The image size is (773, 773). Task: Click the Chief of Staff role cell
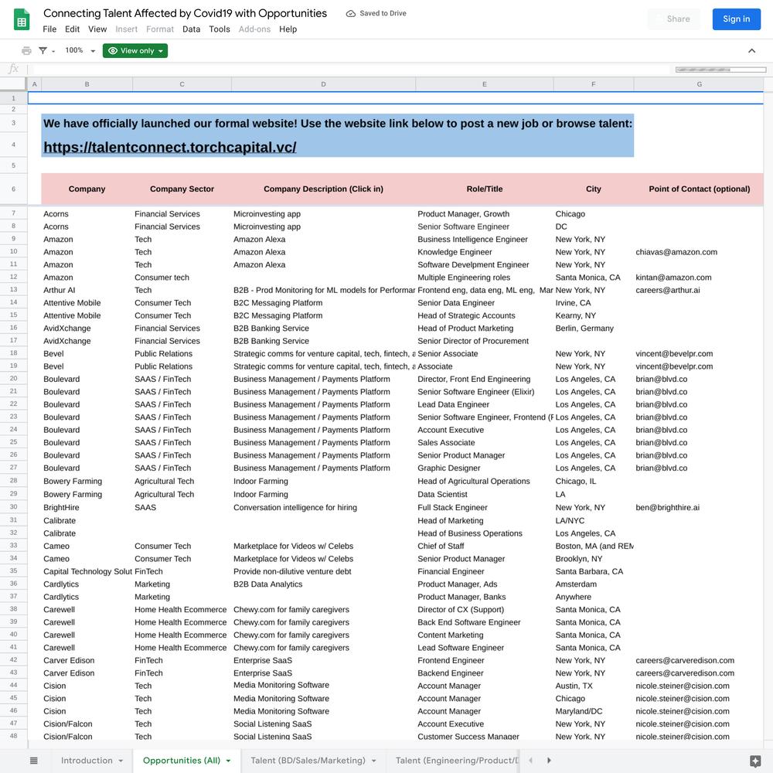pyautogui.click(x=485, y=547)
